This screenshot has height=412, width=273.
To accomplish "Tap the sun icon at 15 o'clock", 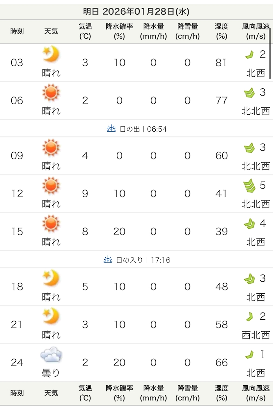I will (51, 223).
